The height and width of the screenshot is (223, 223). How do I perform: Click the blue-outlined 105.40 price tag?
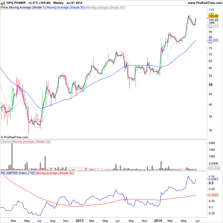pyautogui.click(x=213, y=20)
